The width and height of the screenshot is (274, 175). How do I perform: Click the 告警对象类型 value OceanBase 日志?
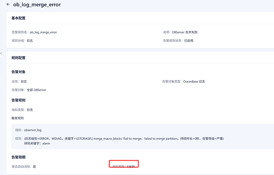click(194, 81)
